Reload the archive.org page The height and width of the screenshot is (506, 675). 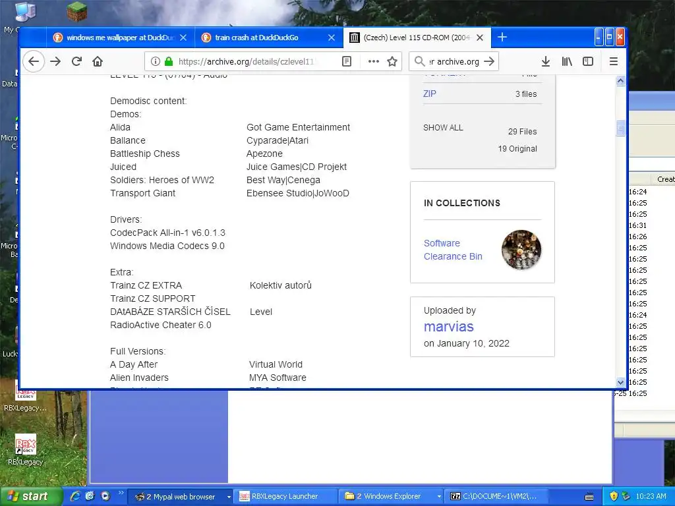76,61
